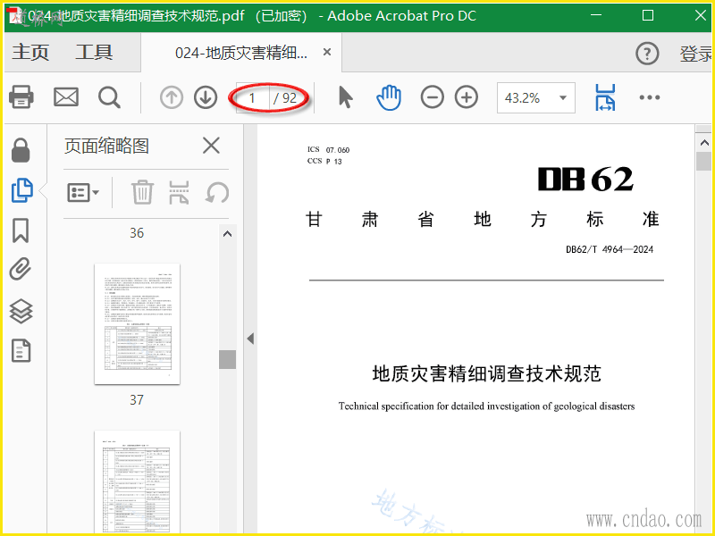The image size is (715, 536).
Task: Click the thumbnail panel scrollbar handle
Action: coord(228,359)
